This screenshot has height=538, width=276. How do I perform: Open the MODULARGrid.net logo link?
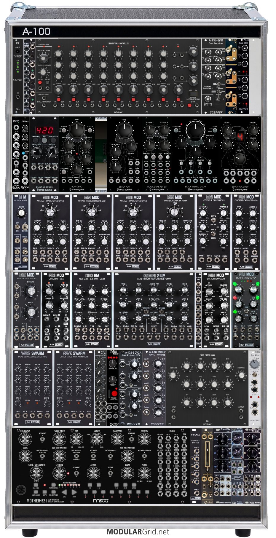pyautogui.click(x=138, y=532)
